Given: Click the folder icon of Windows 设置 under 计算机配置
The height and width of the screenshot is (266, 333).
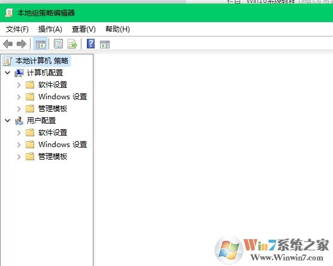Looking at the screenshot, I should point(30,97).
